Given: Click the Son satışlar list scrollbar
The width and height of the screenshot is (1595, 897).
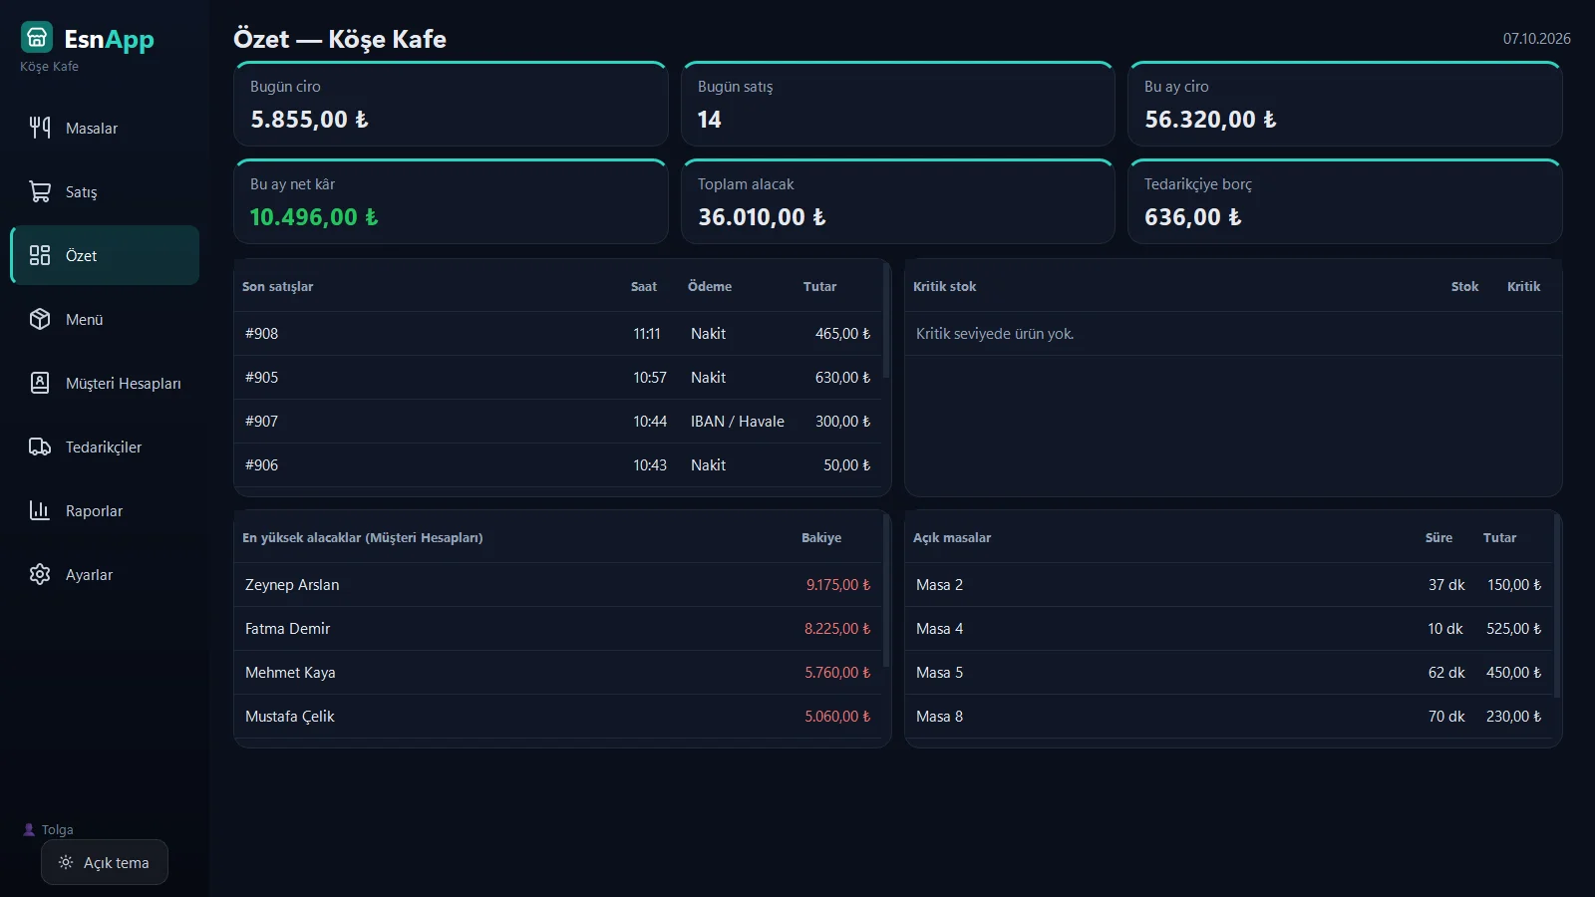Looking at the screenshot, I should click(x=886, y=321).
